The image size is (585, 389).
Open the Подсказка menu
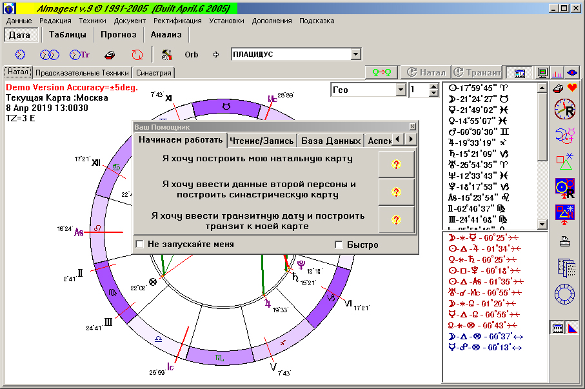(x=317, y=21)
